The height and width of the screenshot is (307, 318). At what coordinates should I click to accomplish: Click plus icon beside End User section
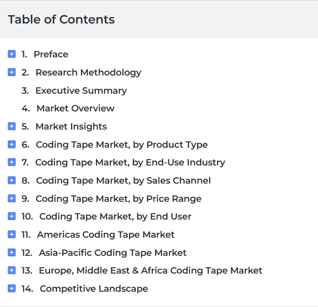(x=12, y=216)
